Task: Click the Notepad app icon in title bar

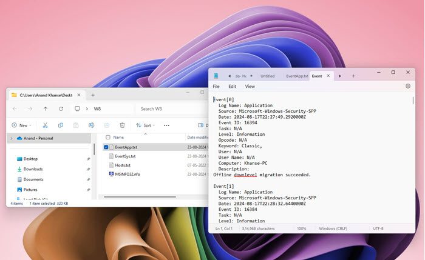Action: (216, 76)
